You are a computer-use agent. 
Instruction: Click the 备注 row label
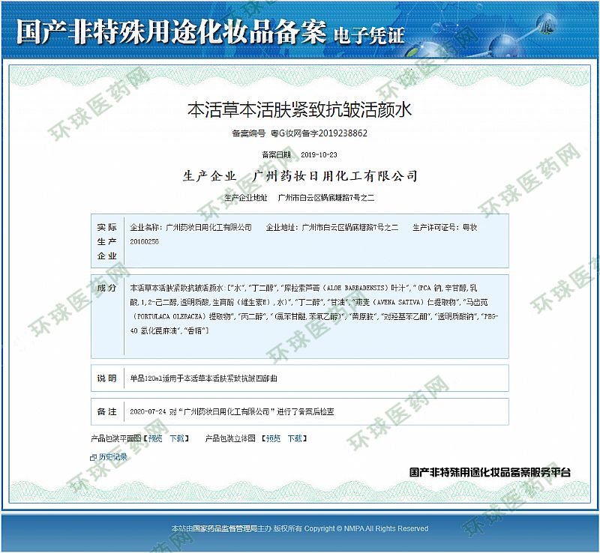click(x=106, y=411)
